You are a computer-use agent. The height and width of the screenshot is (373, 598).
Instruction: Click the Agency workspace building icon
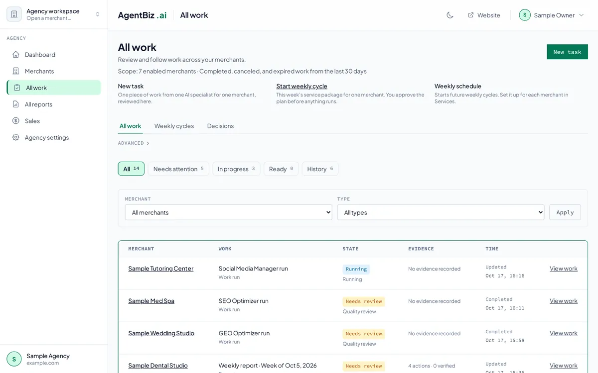point(14,14)
